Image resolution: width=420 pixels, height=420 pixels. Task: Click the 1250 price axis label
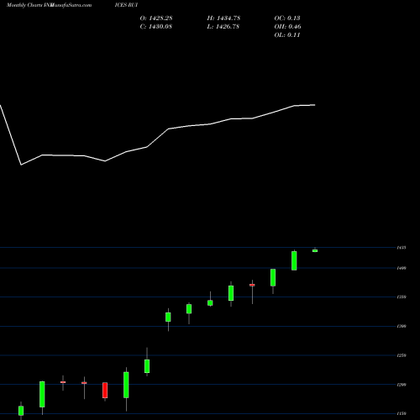pos(402,355)
